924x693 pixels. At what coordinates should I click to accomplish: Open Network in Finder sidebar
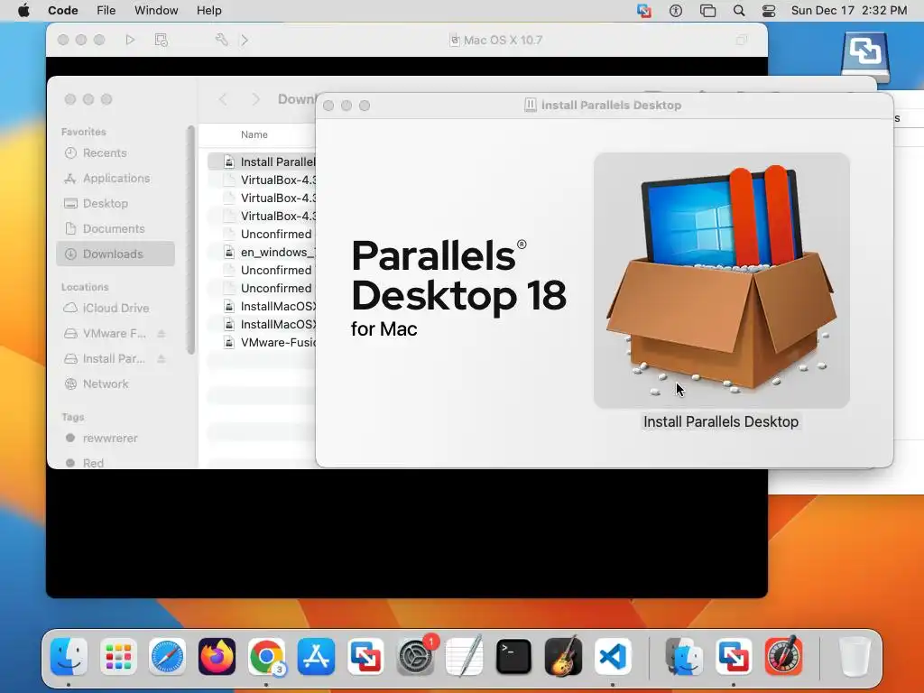[115, 384]
